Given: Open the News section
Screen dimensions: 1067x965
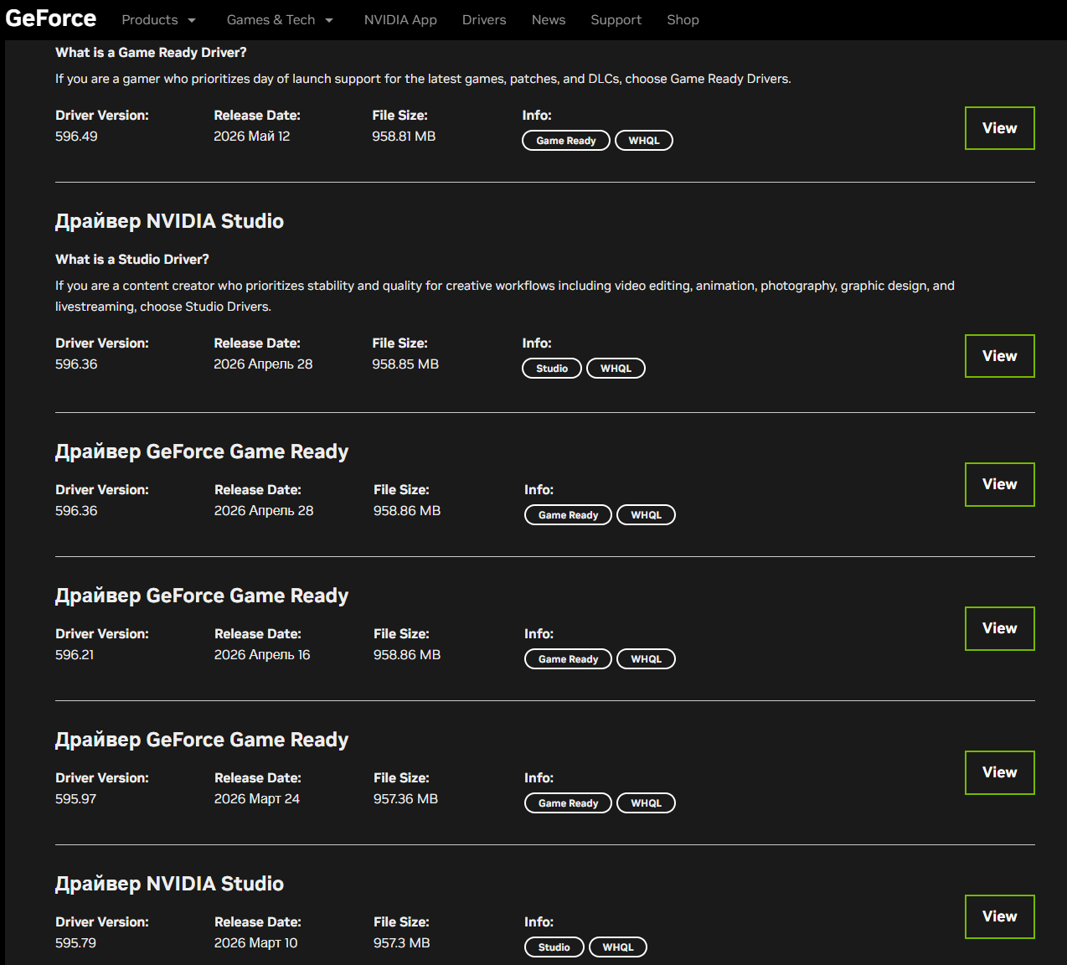Looking at the screenshot, I should pyautogui.click(x=549, y=19).
